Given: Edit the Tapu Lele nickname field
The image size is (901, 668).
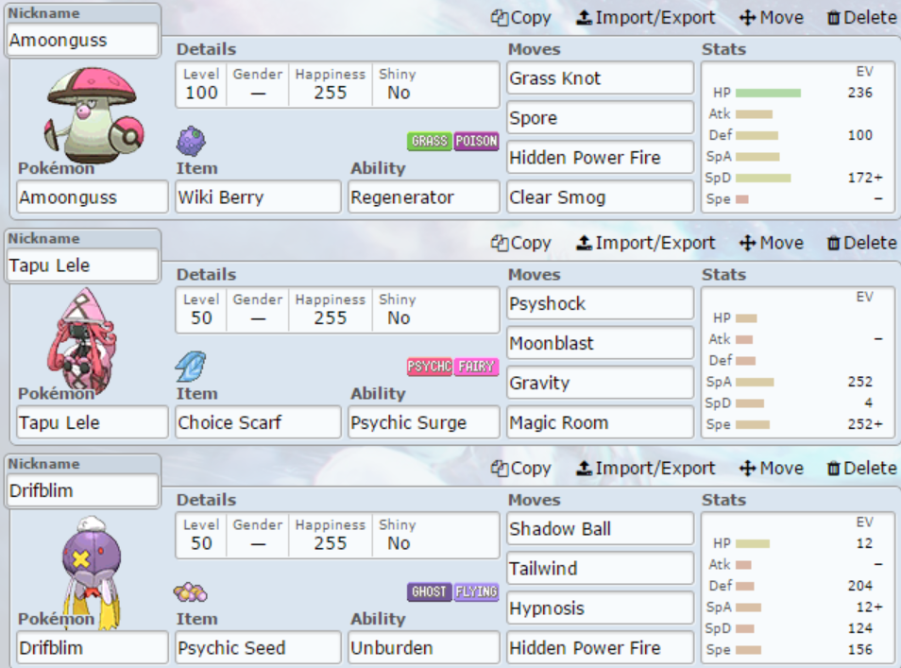Looking at the screenshot, I should click(x=83, y=265).
